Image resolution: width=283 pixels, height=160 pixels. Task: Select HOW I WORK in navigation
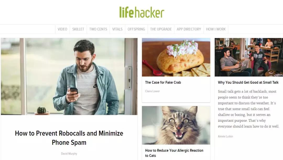tap(216, 29)
